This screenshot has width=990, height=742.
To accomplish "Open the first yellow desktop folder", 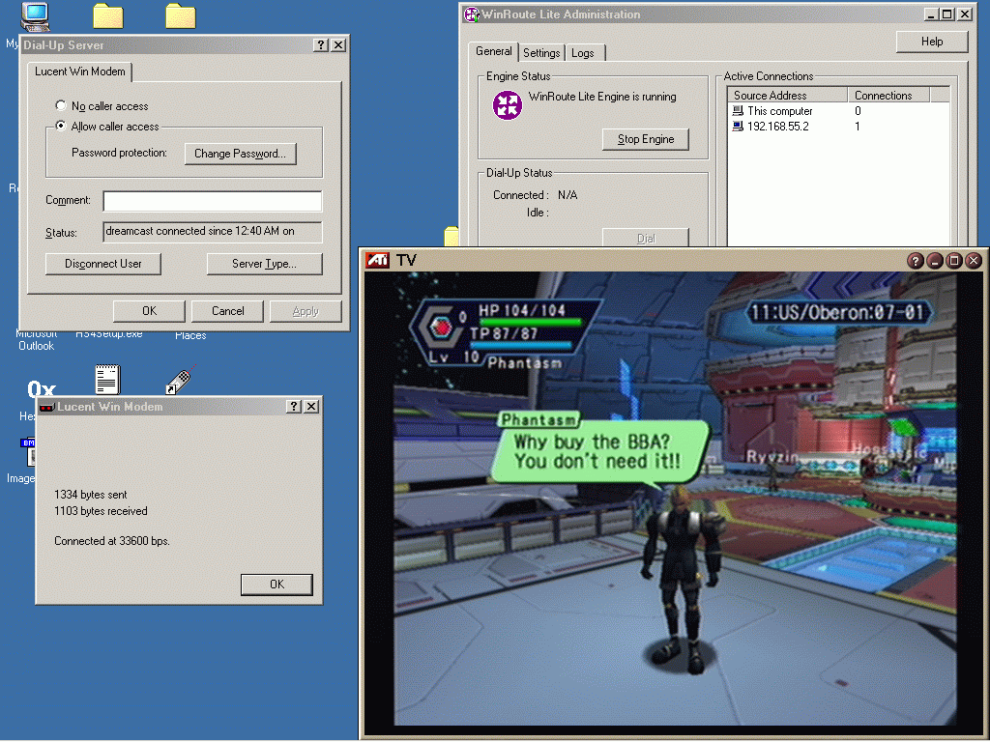I will click(108, 16).
